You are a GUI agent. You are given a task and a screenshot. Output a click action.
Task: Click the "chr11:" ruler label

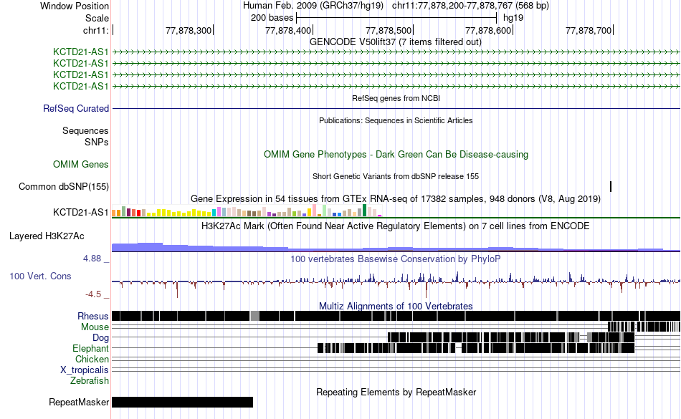tap(95, 30)
